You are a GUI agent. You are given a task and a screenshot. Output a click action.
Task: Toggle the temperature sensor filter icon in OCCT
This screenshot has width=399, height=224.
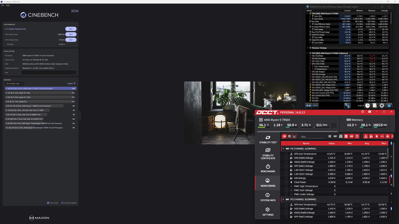[x=366, y=136]
